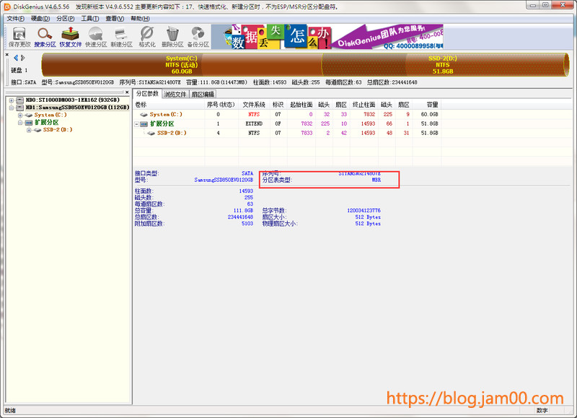Click the 格式化 format icon

pos(146,37)
